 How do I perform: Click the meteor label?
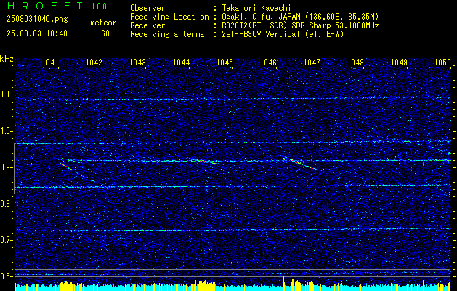(x=103, y=23)
